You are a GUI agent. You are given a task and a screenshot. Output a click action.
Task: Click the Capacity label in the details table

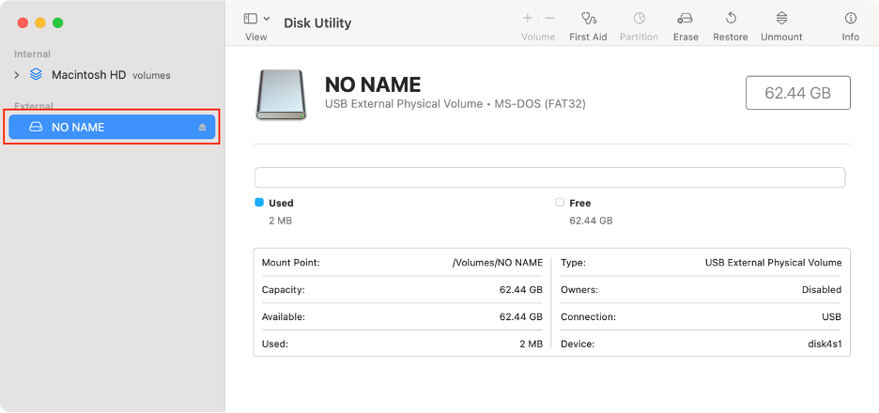(x=283, y=290)
